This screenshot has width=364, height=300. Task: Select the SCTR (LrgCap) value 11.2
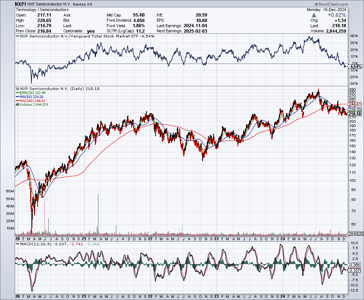click(x=141, y=31)
